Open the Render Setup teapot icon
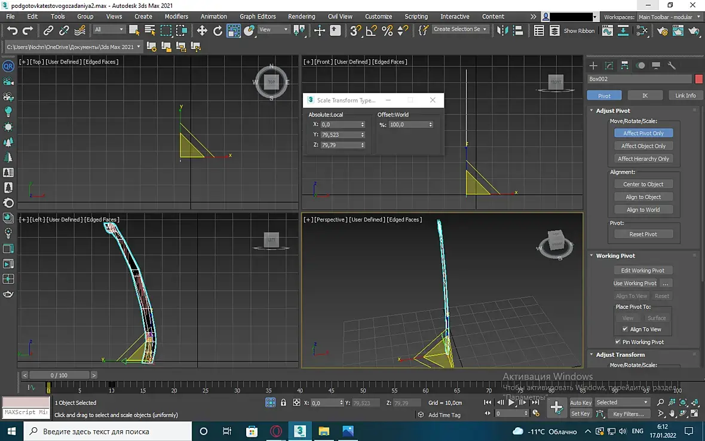Image resolution: width=705 pixels, height=441 pixels. [661, 31]
